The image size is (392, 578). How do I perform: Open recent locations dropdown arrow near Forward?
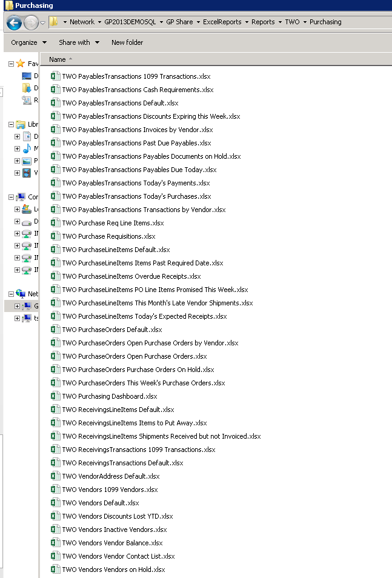click(x=43, y=23)
